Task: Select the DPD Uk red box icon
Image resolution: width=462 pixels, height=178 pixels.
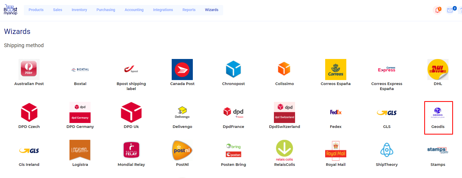Action: pos(131,112)
